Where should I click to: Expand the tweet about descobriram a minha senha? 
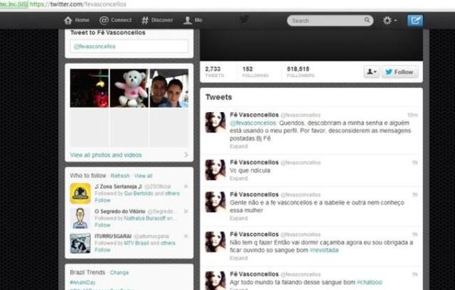[x=239, y=147]
